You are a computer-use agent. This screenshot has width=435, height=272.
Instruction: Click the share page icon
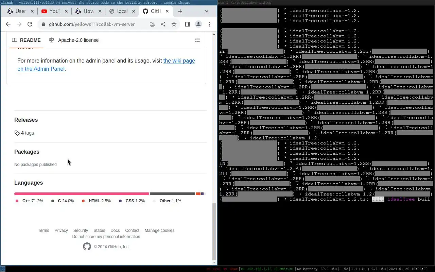[x=163, y=24]
